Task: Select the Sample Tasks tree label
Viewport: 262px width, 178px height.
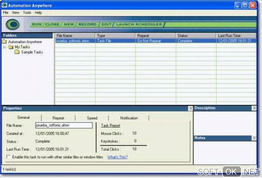Action: pos(32,52)
